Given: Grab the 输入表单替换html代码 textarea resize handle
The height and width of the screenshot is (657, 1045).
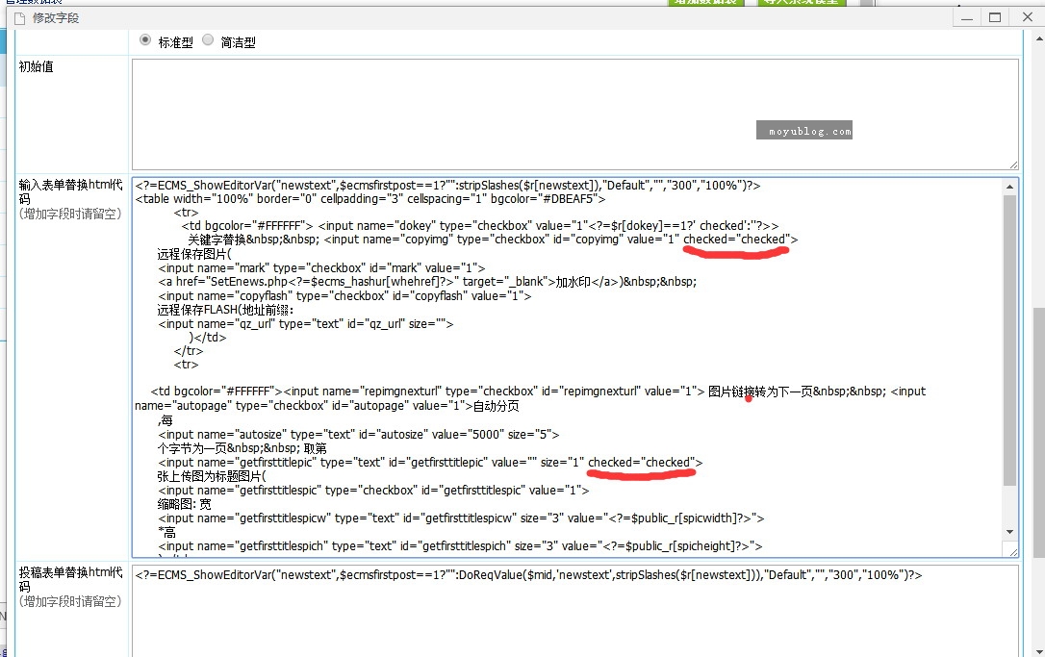Looking at the screenshot, I should pyautogui.click(x=1012, y=551).
